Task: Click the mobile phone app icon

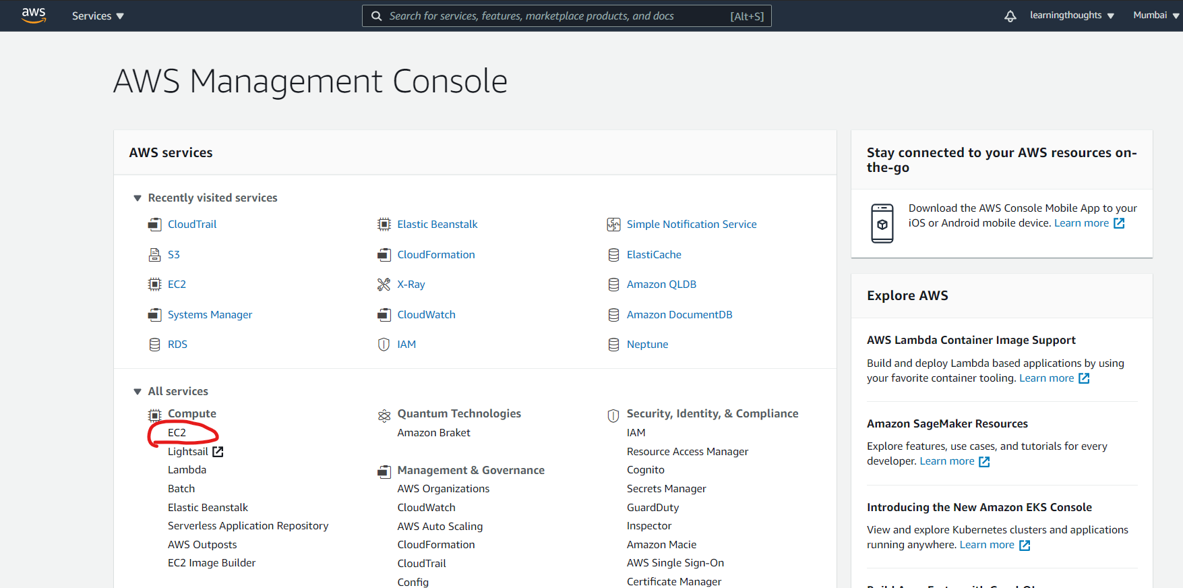Action: point(882,223)
